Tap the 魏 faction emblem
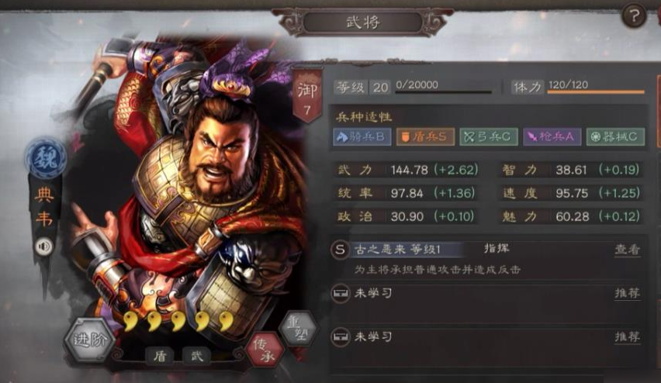This screenshot has width=661, height=383. 45,158
